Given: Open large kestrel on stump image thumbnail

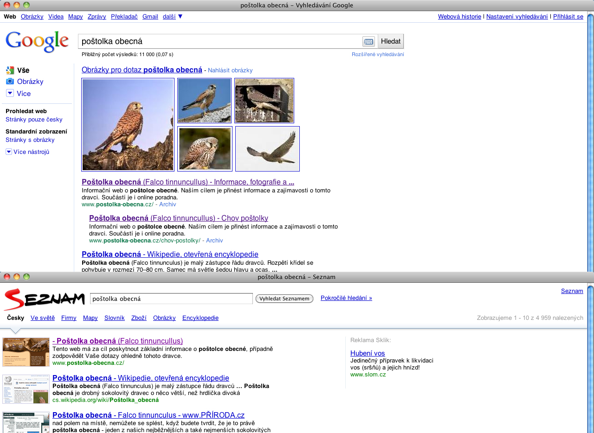Looking at the screenshot, I should click(128, 124).
